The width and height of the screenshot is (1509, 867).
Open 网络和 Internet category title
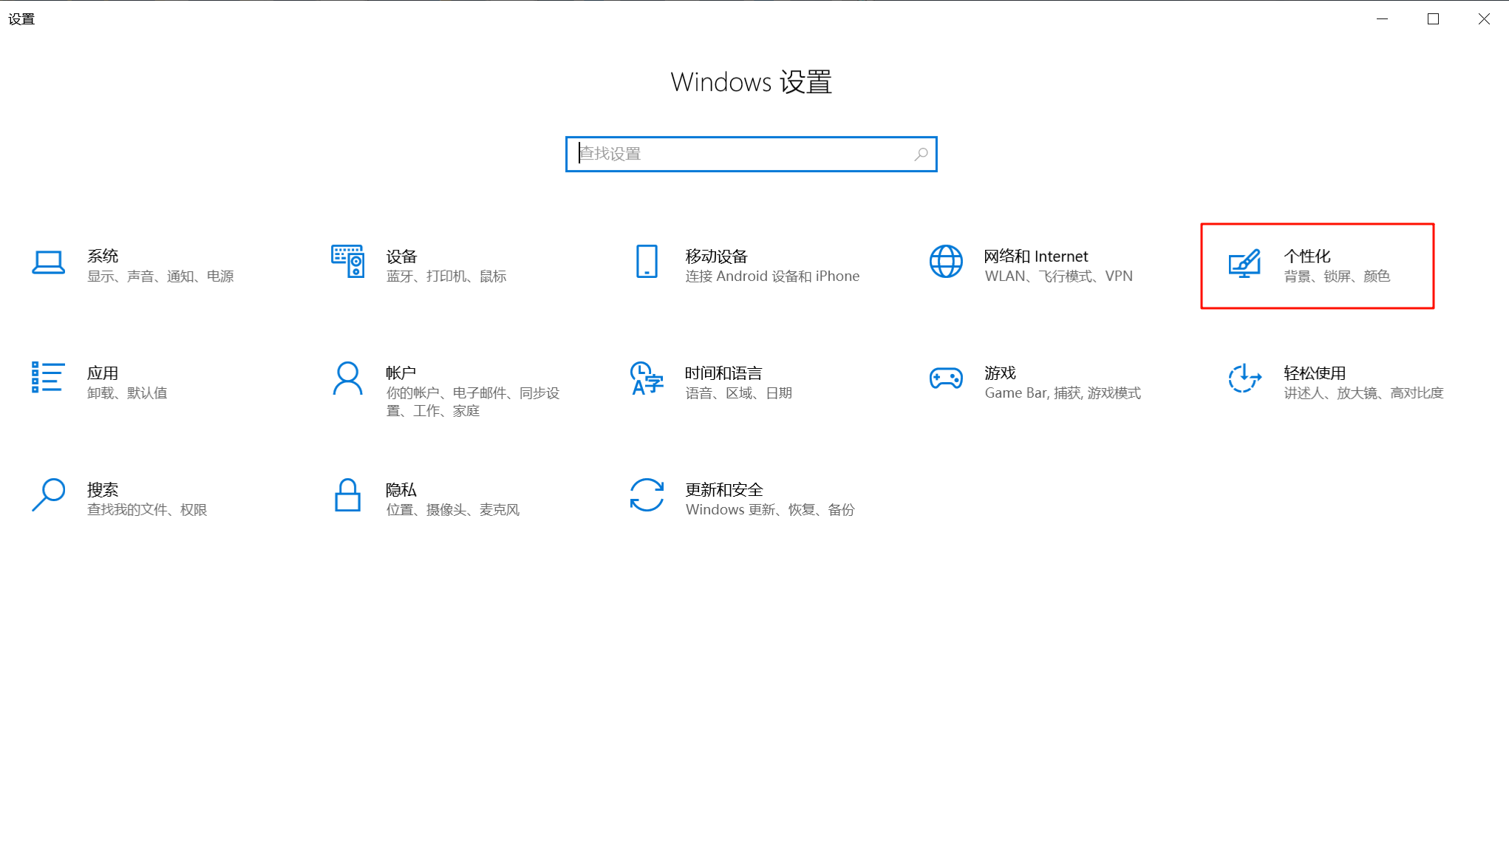(1036, 256)
